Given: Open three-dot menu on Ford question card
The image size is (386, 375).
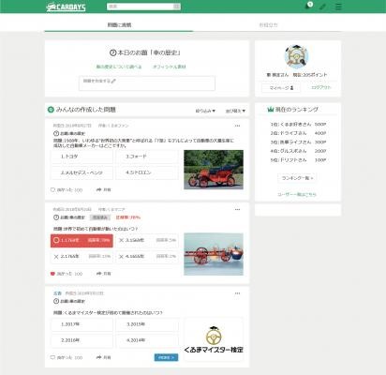Looking at the screenshot, I should [237, 126].
